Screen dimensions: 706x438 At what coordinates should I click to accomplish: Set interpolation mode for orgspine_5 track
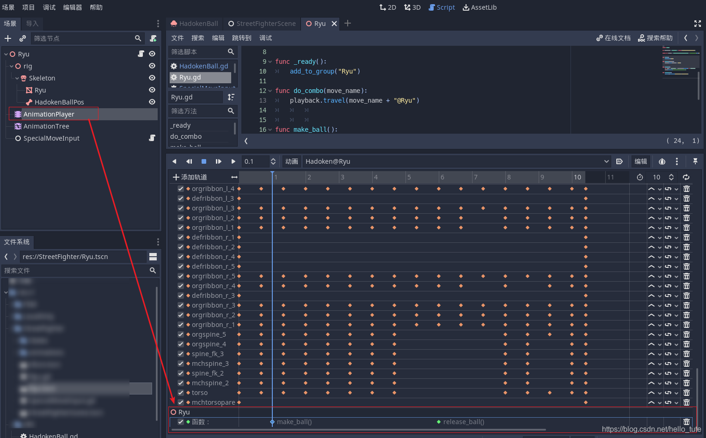pyautogui.click(x=651, y=334)
